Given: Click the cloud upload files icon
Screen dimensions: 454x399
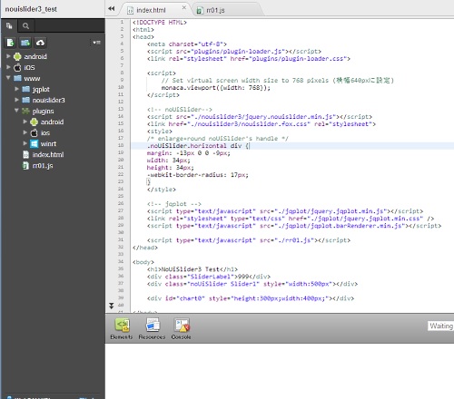Looking at the screenshot, I should click(x=40, y=43).
